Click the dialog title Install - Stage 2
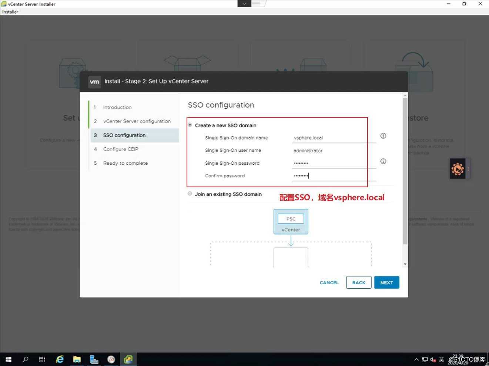The height and width of the screenshot is (366, 489). tap(157, 81)
